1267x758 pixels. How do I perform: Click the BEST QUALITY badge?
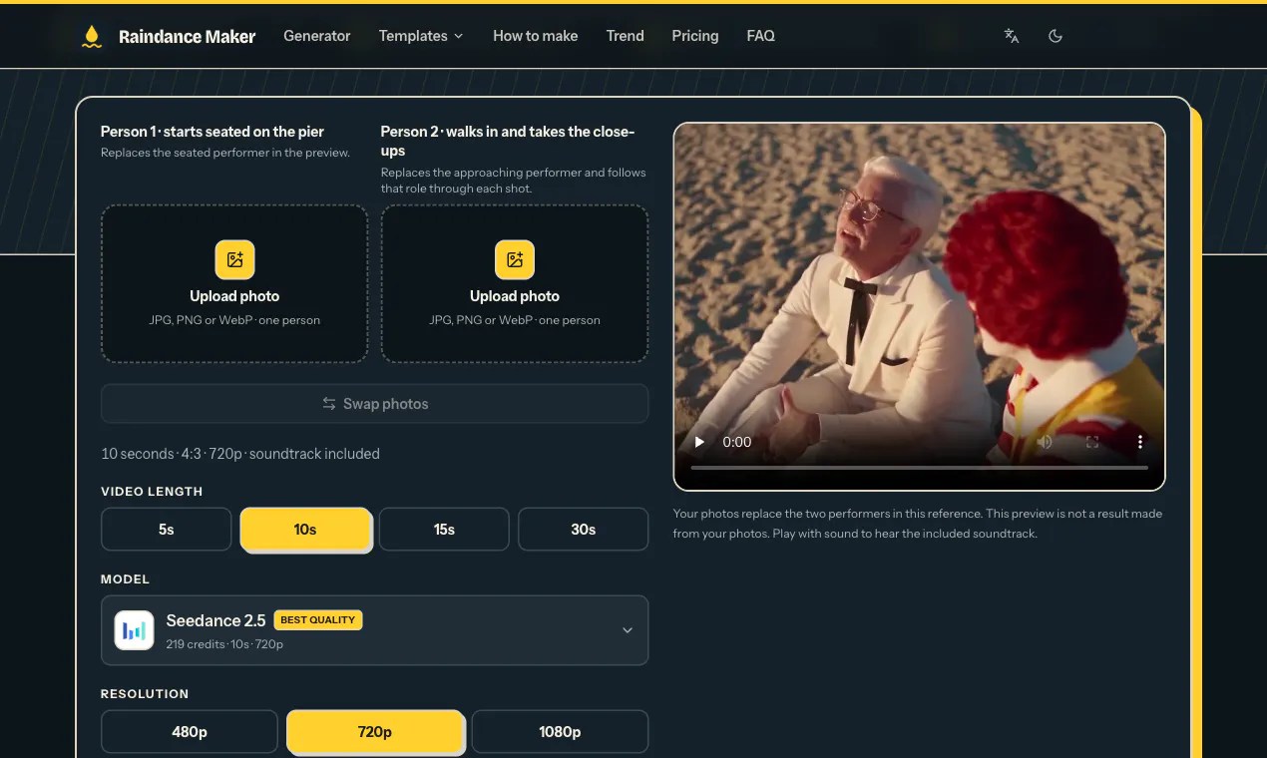click(317, 620)
